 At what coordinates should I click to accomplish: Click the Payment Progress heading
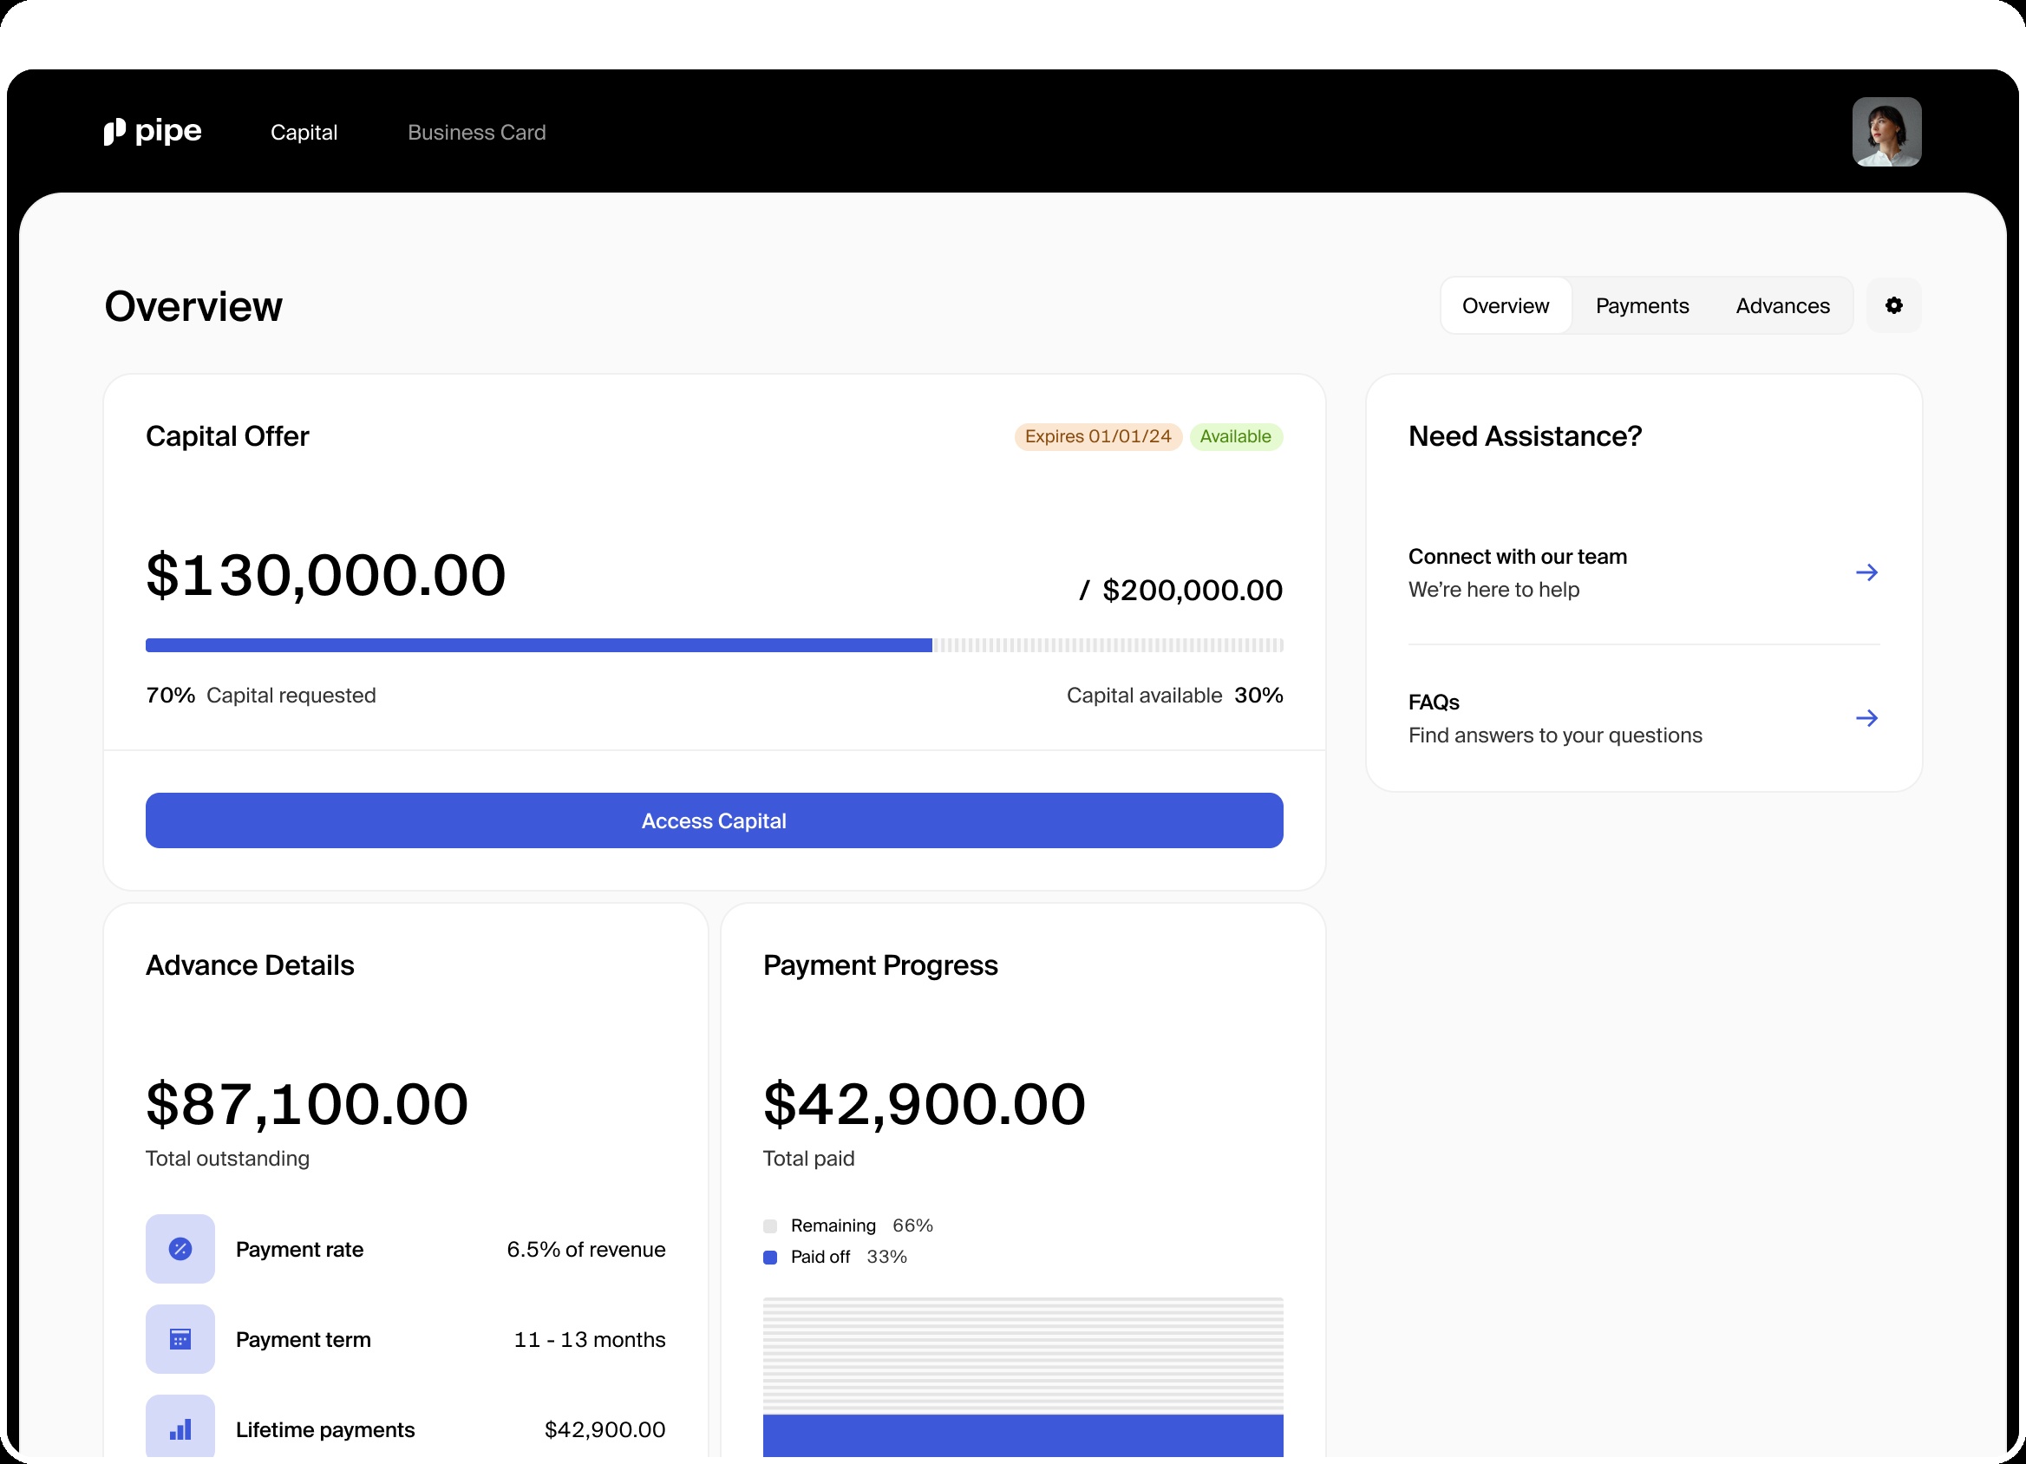click(x=880, y=964)
